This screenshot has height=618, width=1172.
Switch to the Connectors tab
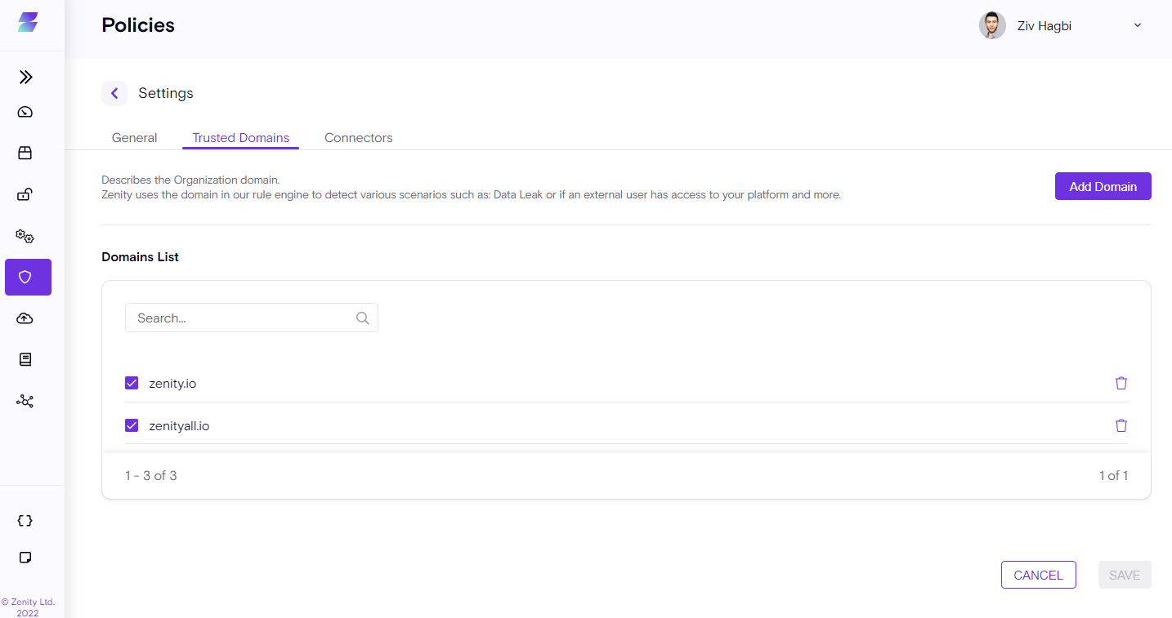click(x=358, y=138)
